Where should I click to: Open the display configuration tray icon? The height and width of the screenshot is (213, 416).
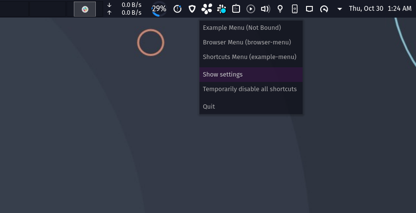click(x=309, y=9)
